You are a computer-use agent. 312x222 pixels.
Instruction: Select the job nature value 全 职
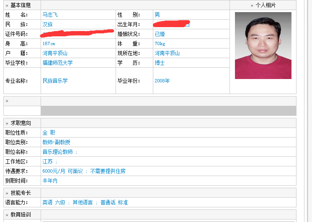click(49, 133)
